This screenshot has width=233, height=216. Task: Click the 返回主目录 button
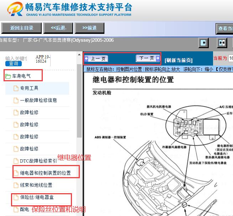[x=21, y=28]
